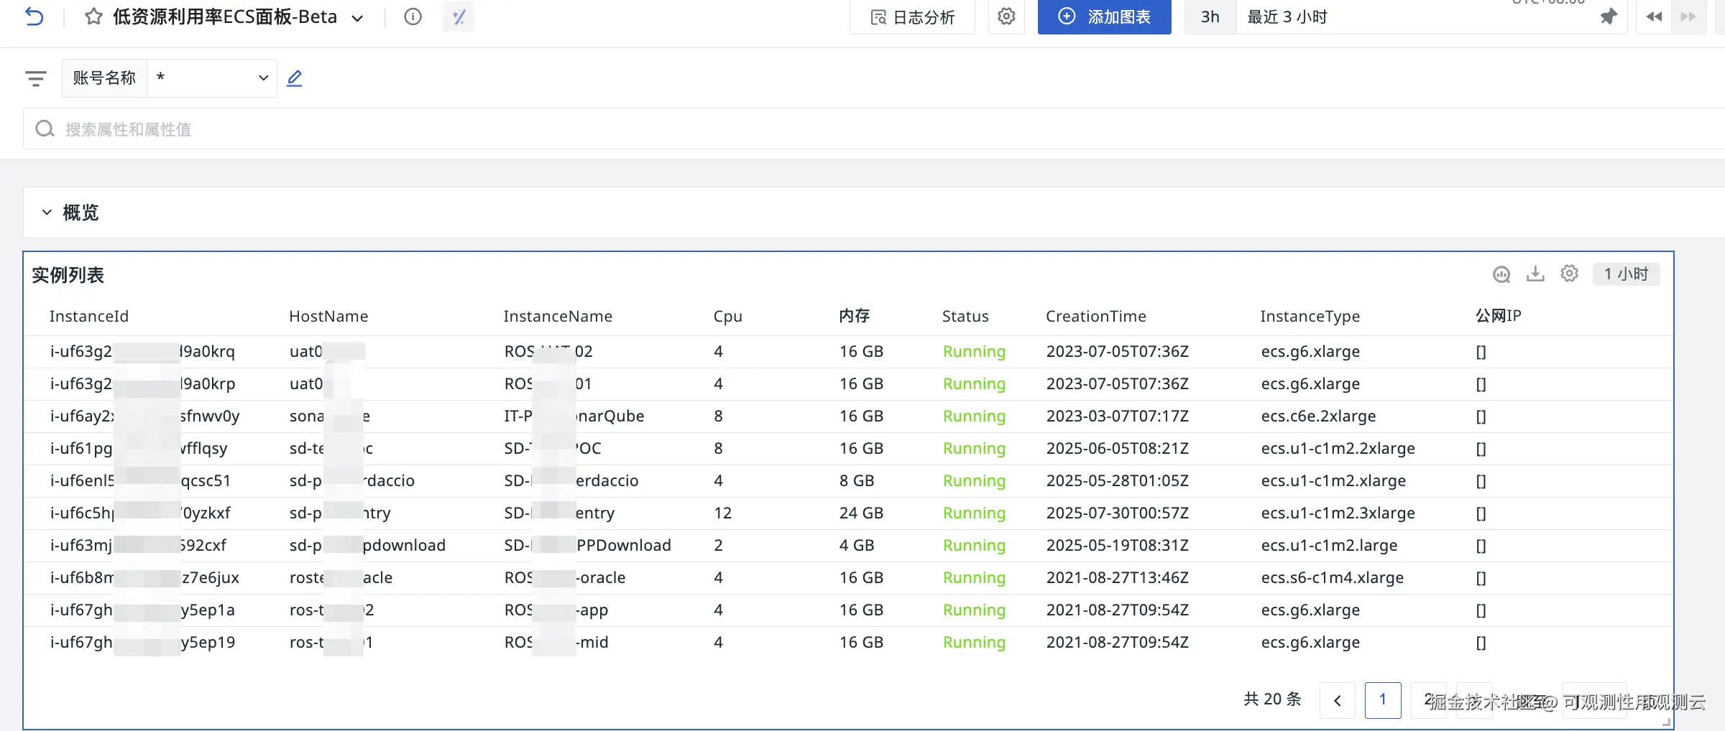Step time range backward
The height and width of the screenshot is (731, 1725).
coord(1654,17)
